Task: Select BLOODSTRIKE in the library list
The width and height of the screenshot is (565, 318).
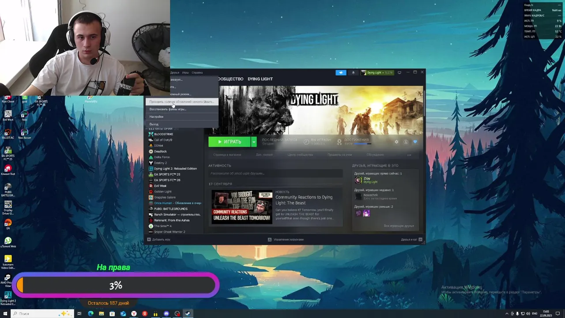Action: pyautogui.click(x=164, y=134)
